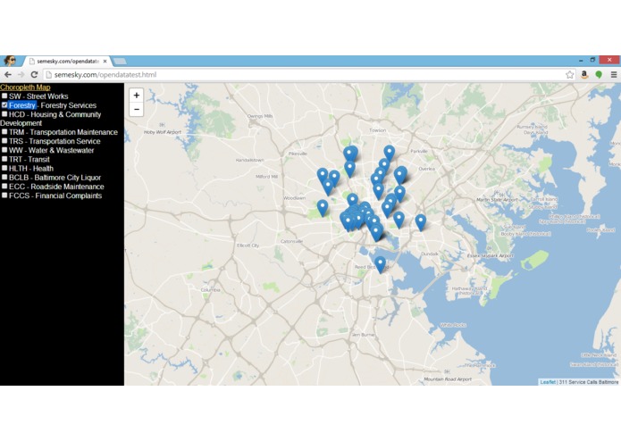The height and width of the screenshot is (441, 621).
Task: Open the Amazon extension icon
Action: [x=584, y=74]
